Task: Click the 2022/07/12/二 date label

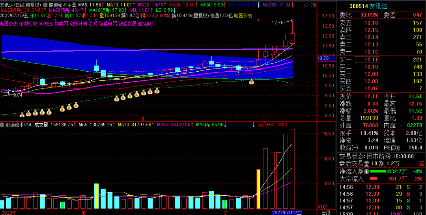Action: (287, 213)
